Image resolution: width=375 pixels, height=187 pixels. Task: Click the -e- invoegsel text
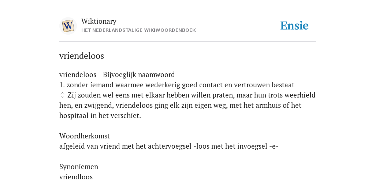(274, 146)
